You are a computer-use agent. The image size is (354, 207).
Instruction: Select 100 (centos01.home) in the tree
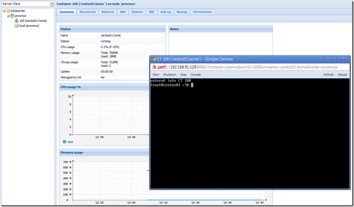pos(33,21)
